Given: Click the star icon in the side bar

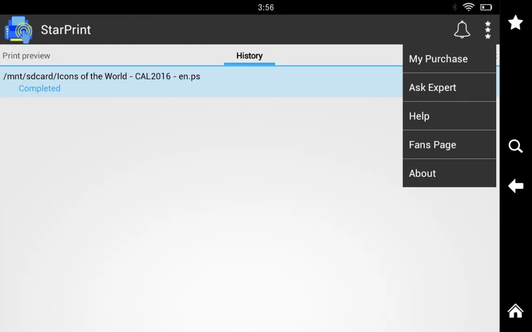Looking at the screenshot, I should tap(515, 22).
